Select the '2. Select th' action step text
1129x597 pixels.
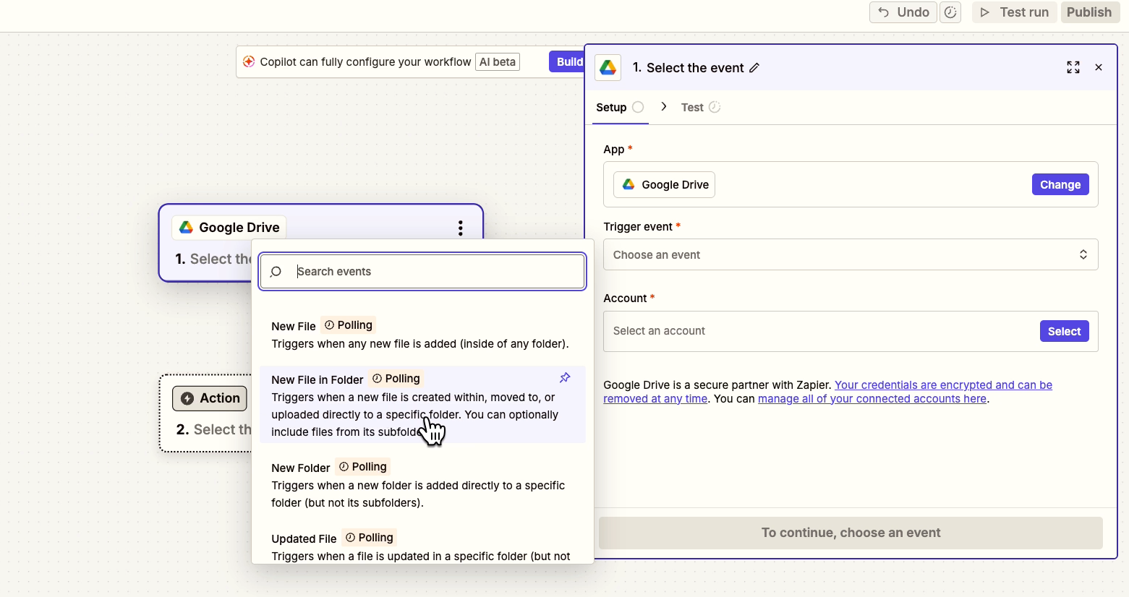213,429
